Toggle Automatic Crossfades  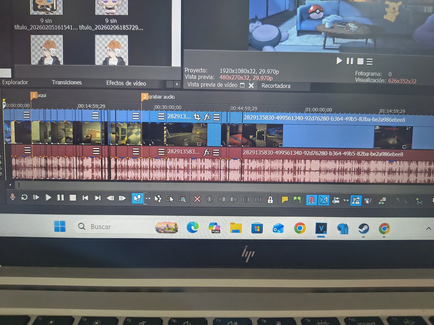click(x=323, y=200)
